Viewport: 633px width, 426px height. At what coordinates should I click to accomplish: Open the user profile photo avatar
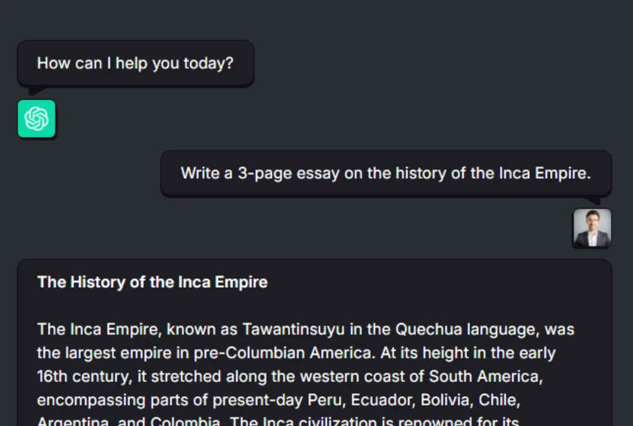click(592, 228)
